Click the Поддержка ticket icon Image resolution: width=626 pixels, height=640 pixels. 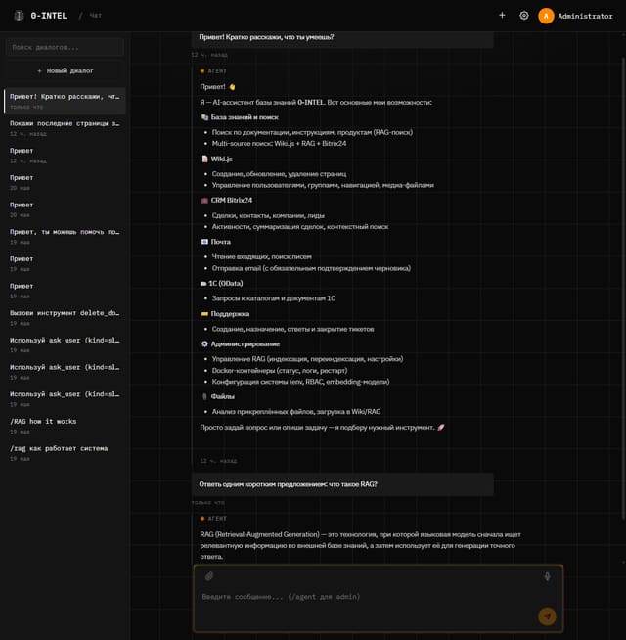204,314
